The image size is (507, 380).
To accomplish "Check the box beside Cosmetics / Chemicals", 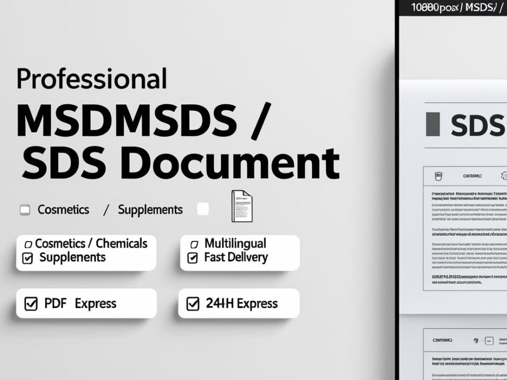I will tap(28, 244).
